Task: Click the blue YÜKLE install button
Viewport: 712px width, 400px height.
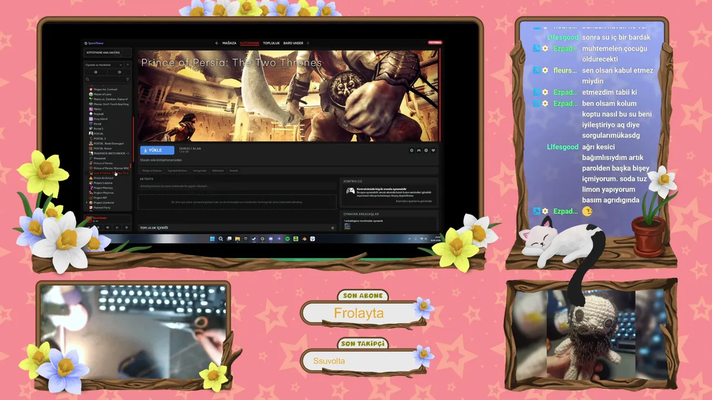Action: pyautogui.click(x=157, y=150)
